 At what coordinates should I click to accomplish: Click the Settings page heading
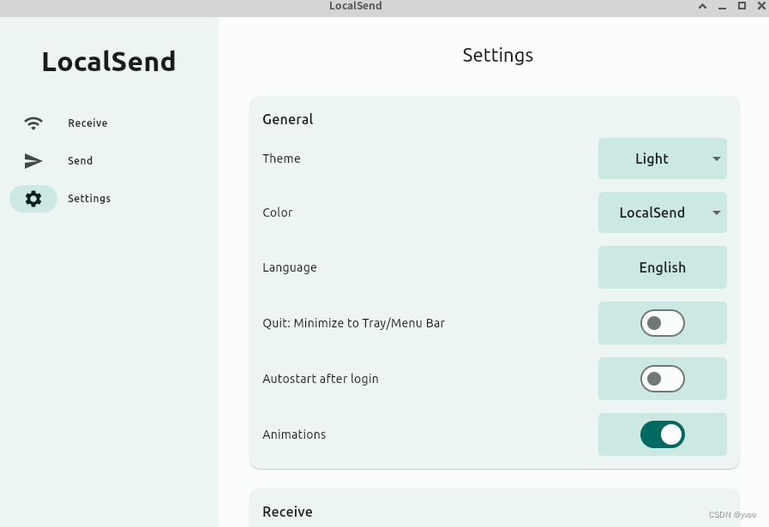point(498,56)
